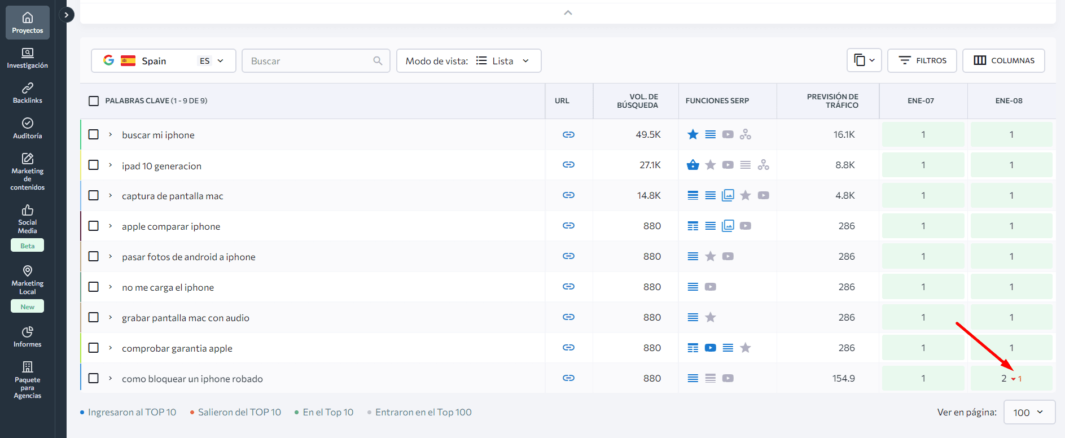This screenshot has width=1065, height=438.
Task: Open URL link for buscar mi iphone
Action: click(569, 134)
